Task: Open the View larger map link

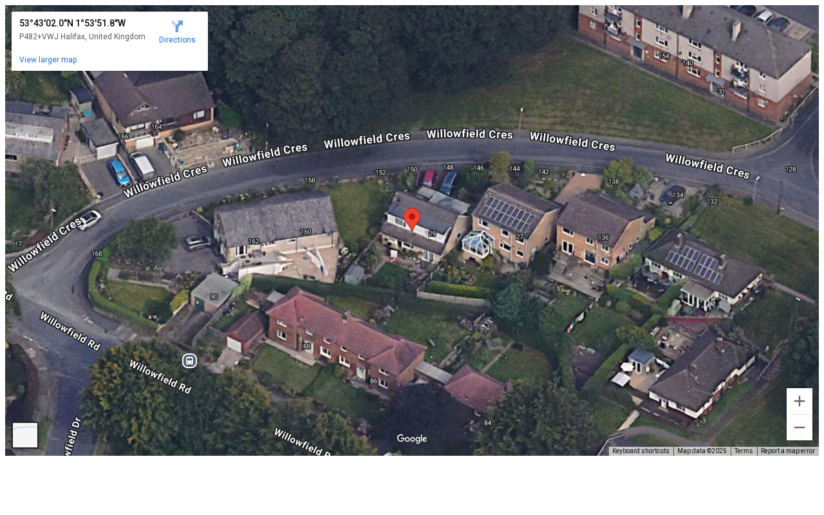Action: 48,60
